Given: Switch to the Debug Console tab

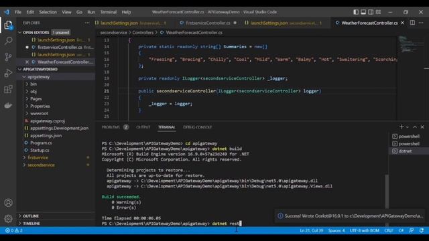Looking at the screenshot, I should pos(198,127).
